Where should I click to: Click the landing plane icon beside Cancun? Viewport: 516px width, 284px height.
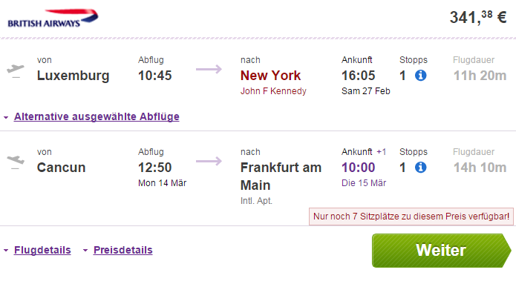point(16,162)
